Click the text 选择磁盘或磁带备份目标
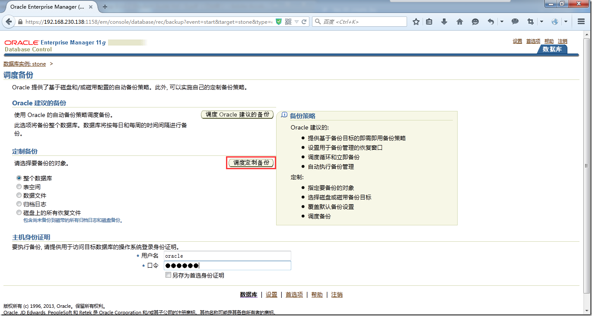 tap(340, 197)
